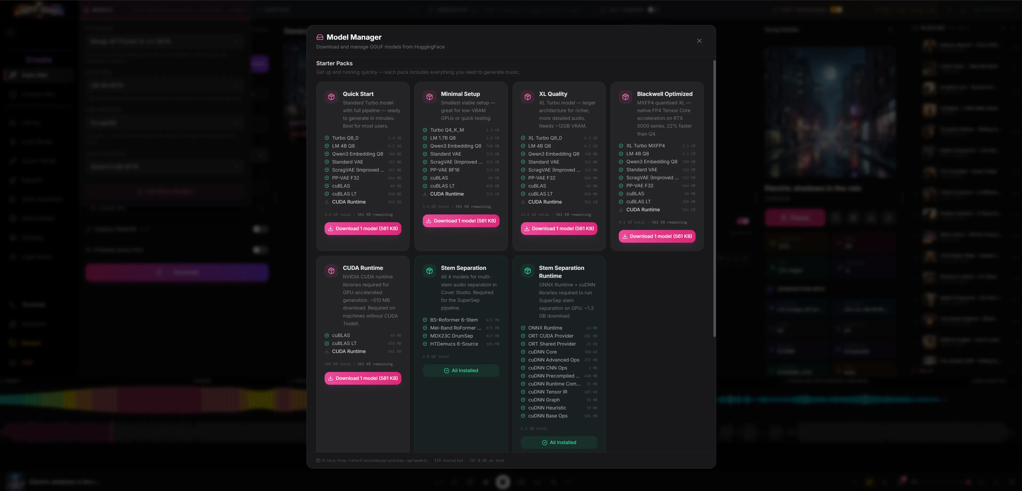Screen dimensions: 1022x491
Task: Click download icon beside CUDA Runtime in Blackwell Optimized
Action: point(621,210)
